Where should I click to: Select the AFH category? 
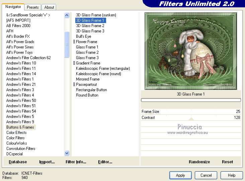pos(10,31)
